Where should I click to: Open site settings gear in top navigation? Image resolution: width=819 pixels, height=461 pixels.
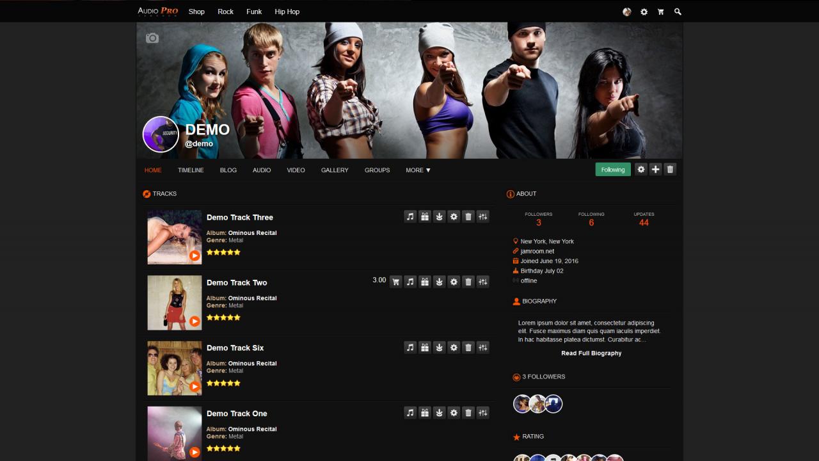click(x=644, y=12)
